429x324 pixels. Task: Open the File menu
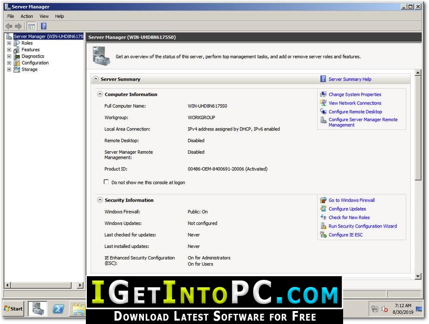11,16
